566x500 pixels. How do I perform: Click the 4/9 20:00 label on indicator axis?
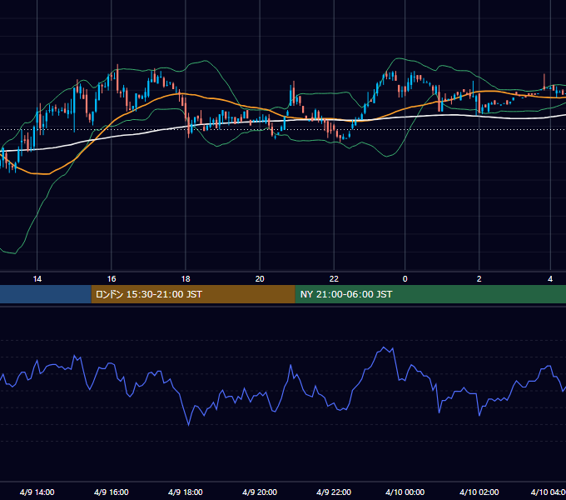click(260, 492)
